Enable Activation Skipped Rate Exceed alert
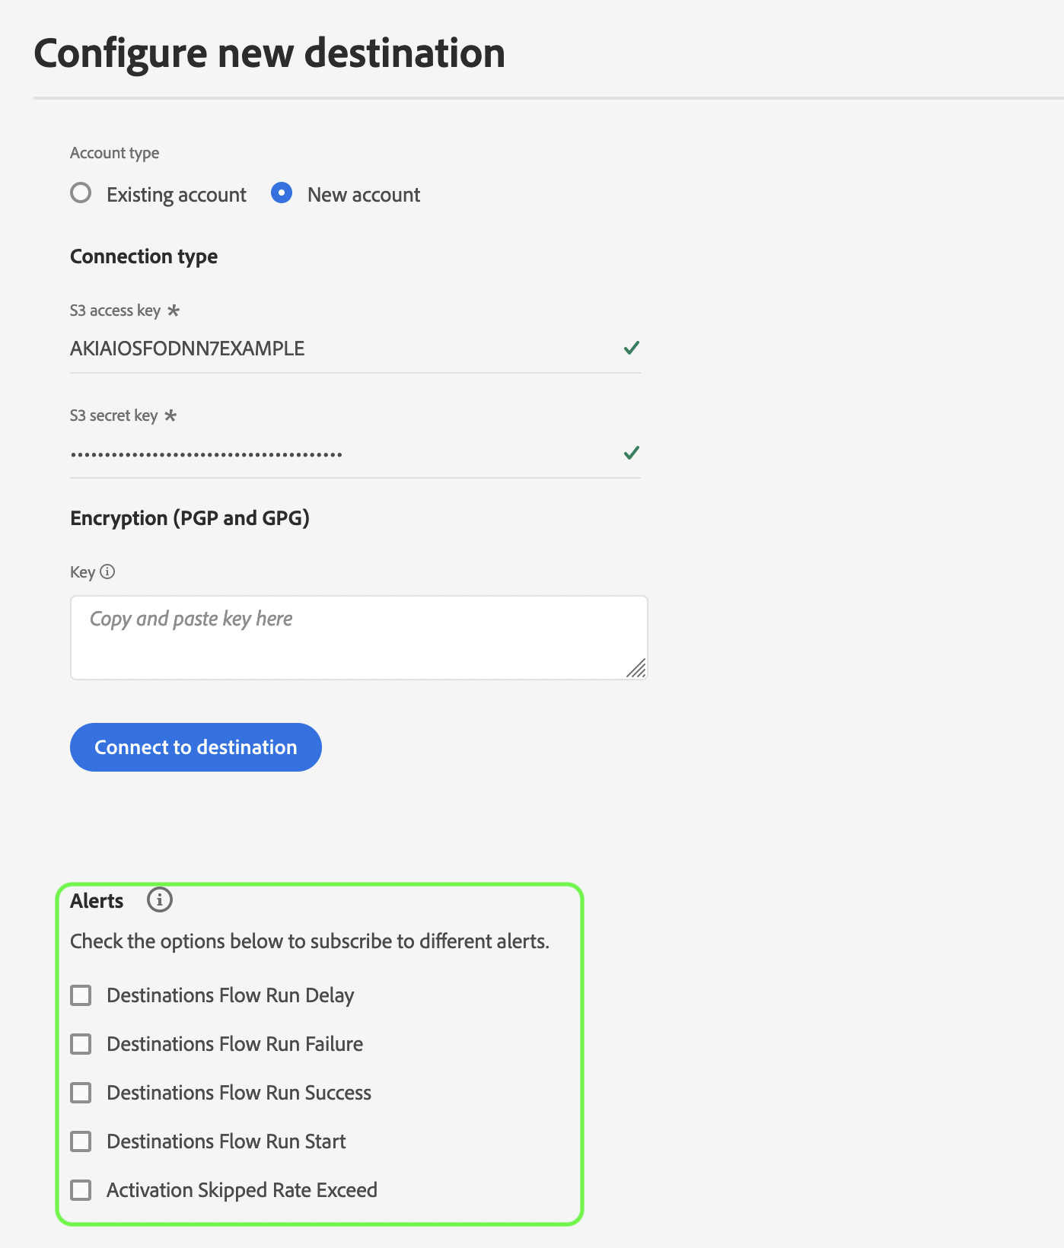 click(81, 1190)
